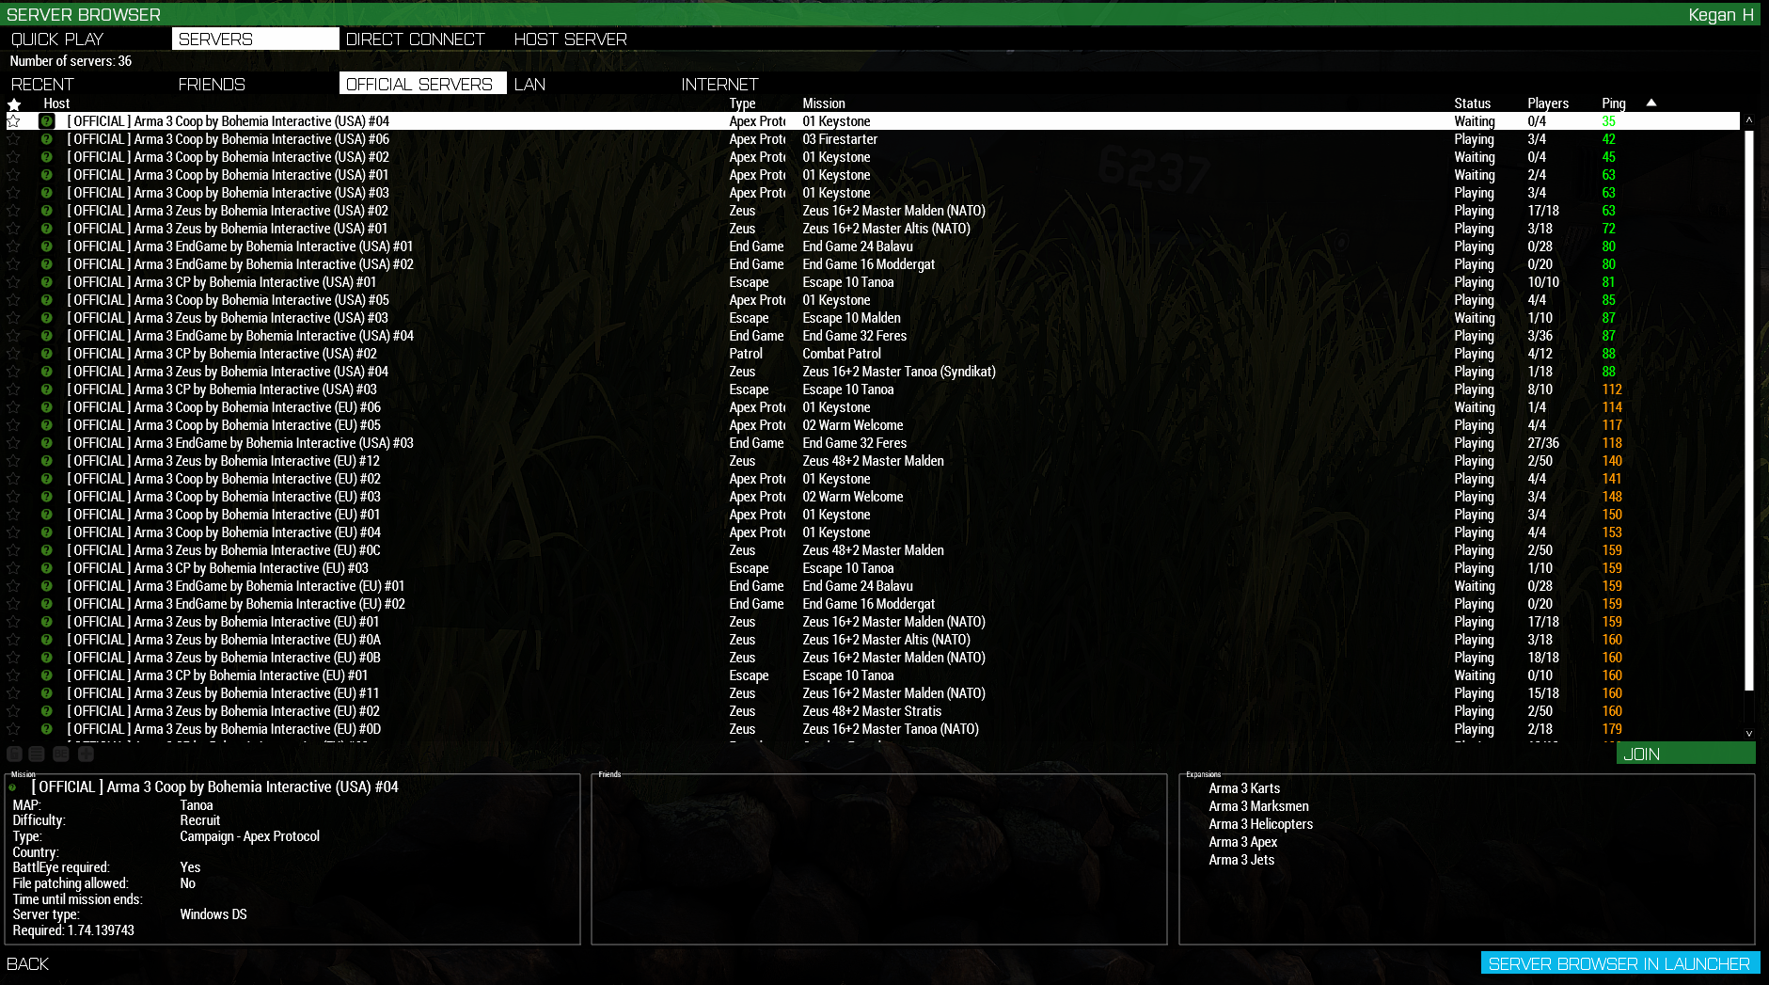
Task: Click green status icon for Zeus (EU) #12
Action: [x=46, y=461]
